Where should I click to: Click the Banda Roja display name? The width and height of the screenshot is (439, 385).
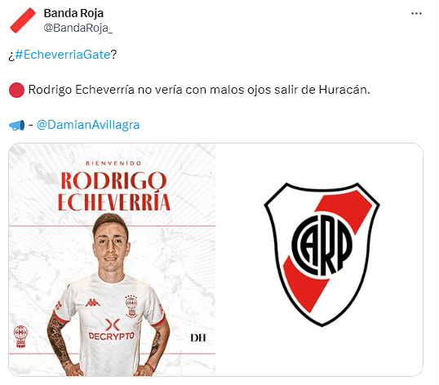pyautogui.click(x=73, y=13)
